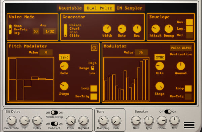
Task: Toggle the Pitch Modulator Range High/Low switch
Action: coord(93,68)
